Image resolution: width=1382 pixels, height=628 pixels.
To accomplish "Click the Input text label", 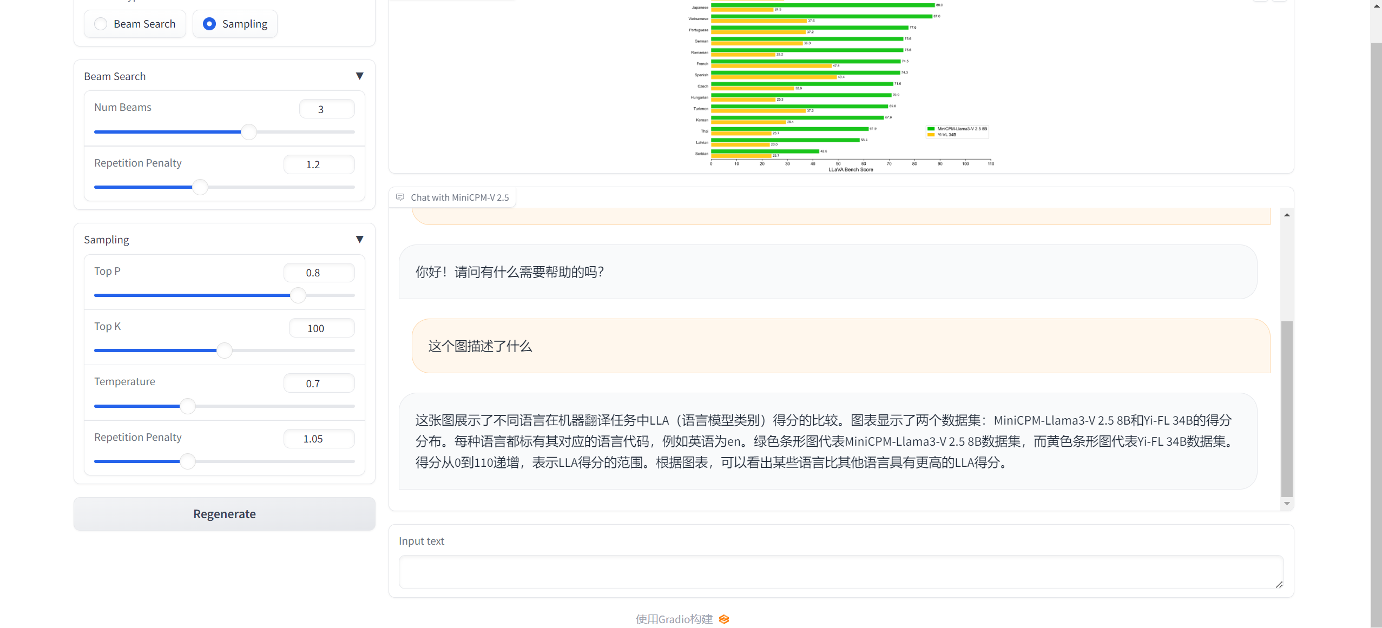I will 422,541.
